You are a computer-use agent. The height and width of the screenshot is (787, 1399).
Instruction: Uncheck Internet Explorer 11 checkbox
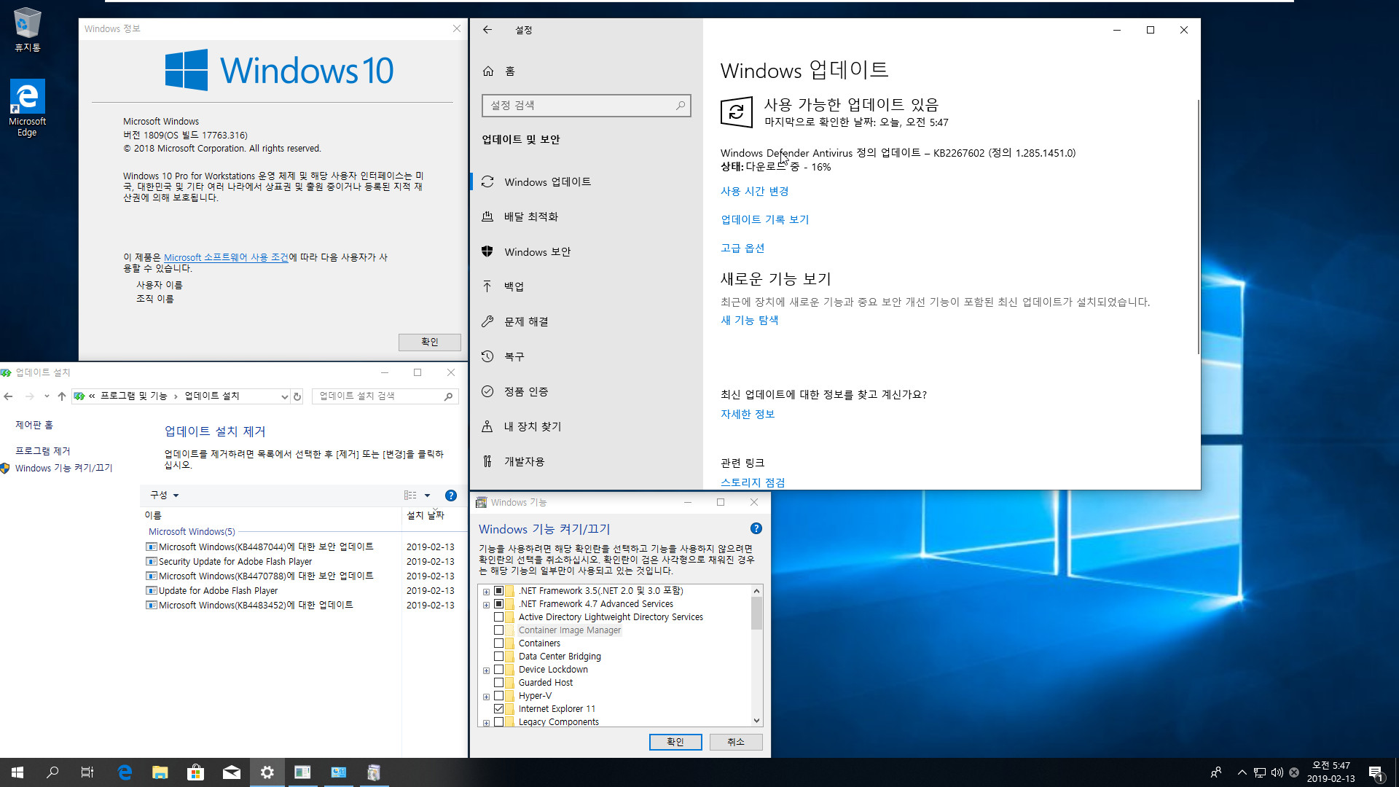point(499,709)
